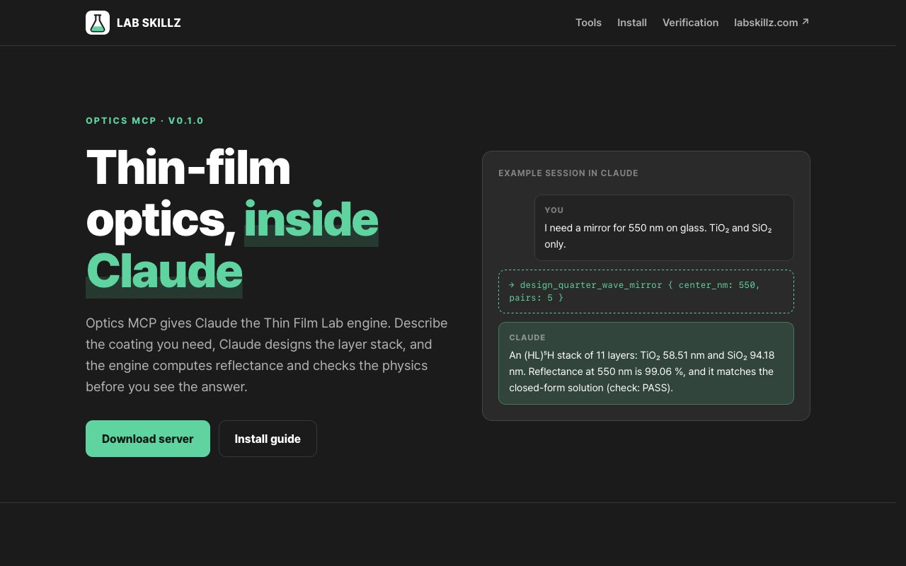Click the Lab Skillz flask logo icon

98,23
